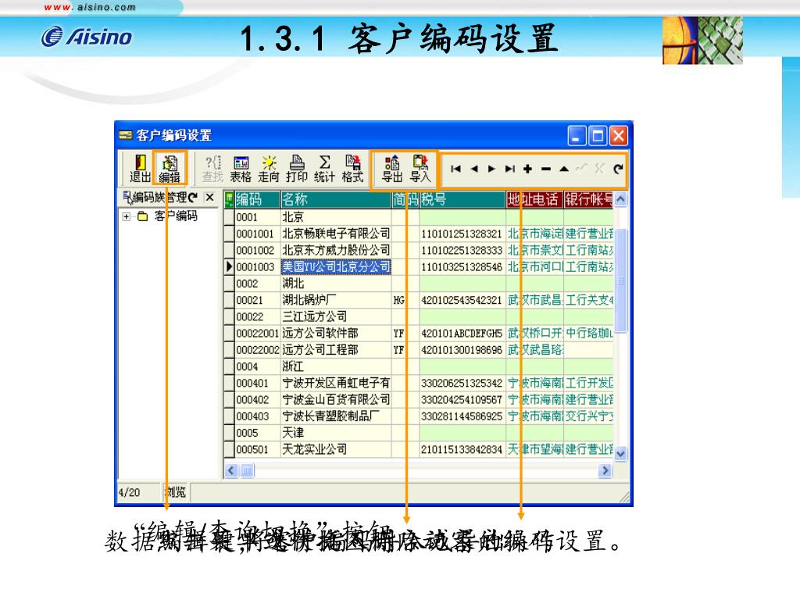Click tax number 110101251328321
Viewport: 800px width, 600px height.
[462, 234]
